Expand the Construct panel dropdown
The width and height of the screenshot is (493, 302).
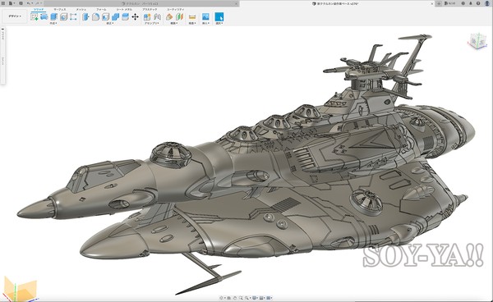pos(174,23)
